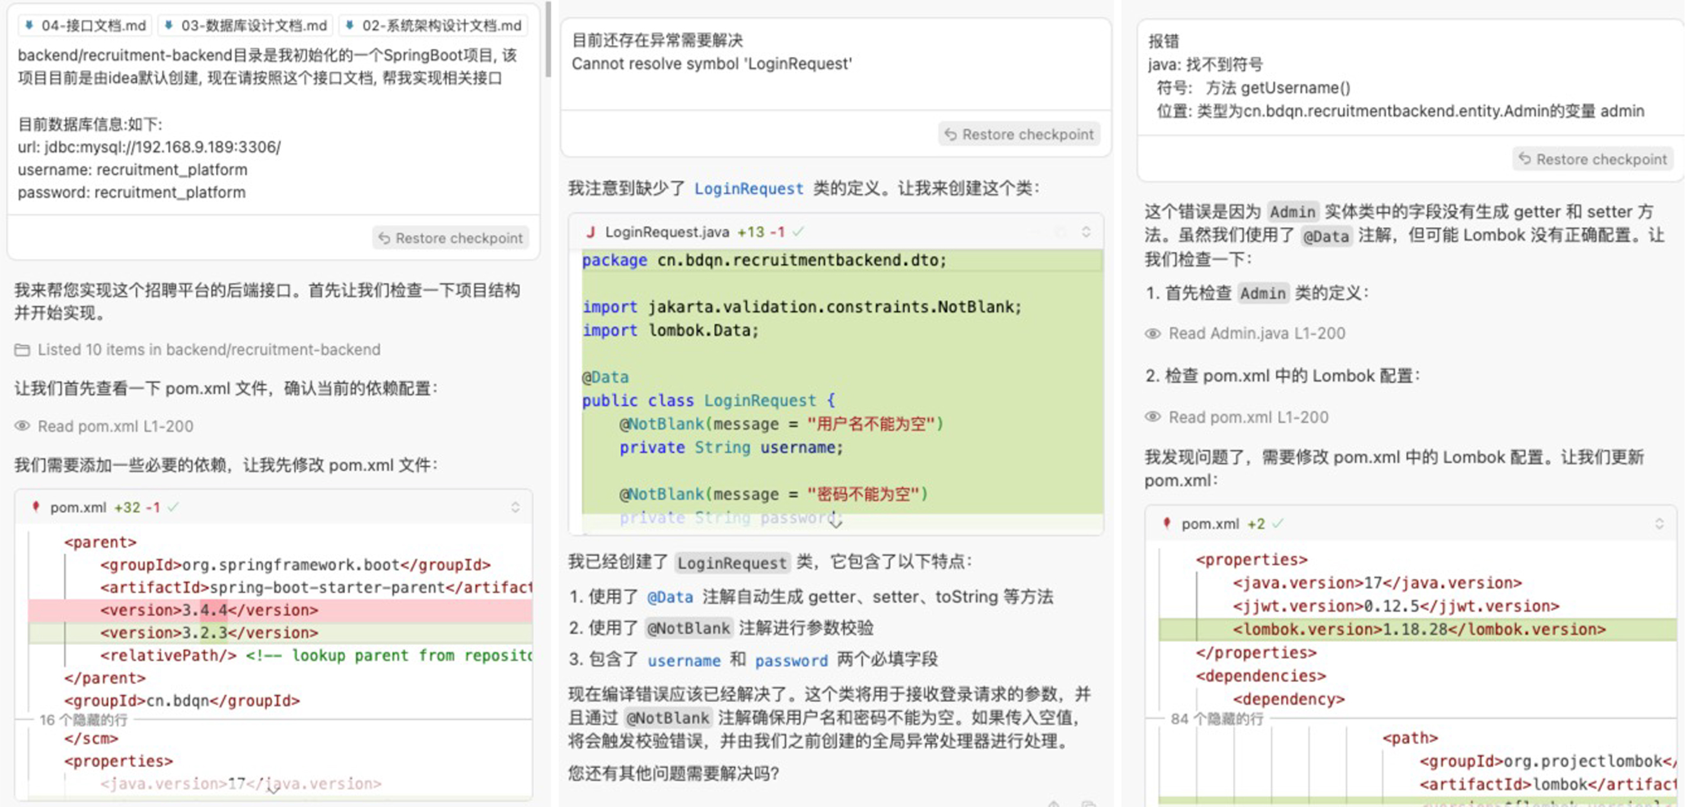Click the Admin inline code in the error explanation
This screenshot has height=807, width=1685.
tap(1292, 211)
